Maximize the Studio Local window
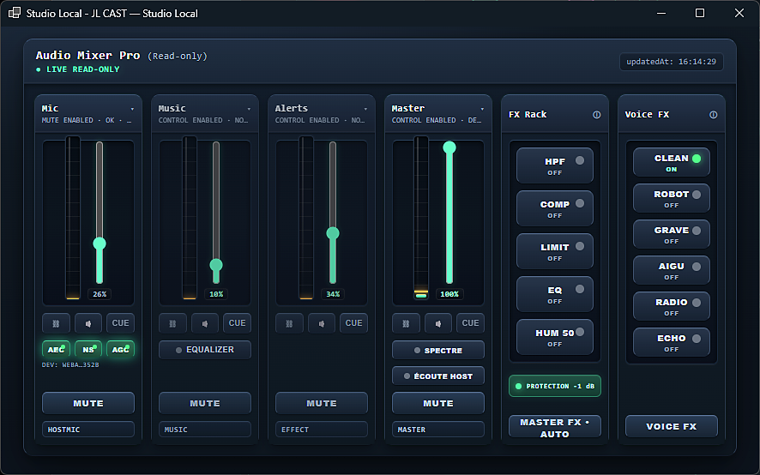Screen dimensions: 760x475 click(x=700, y=13)
